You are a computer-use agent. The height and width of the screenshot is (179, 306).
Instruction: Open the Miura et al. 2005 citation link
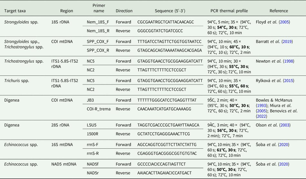(262, 111)
